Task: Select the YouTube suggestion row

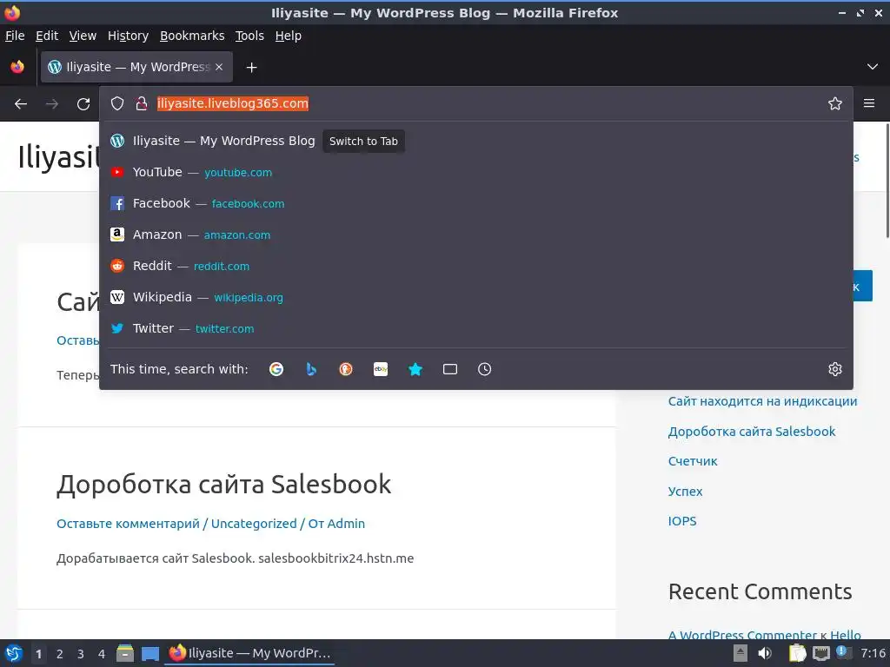Action: point(476,172)
